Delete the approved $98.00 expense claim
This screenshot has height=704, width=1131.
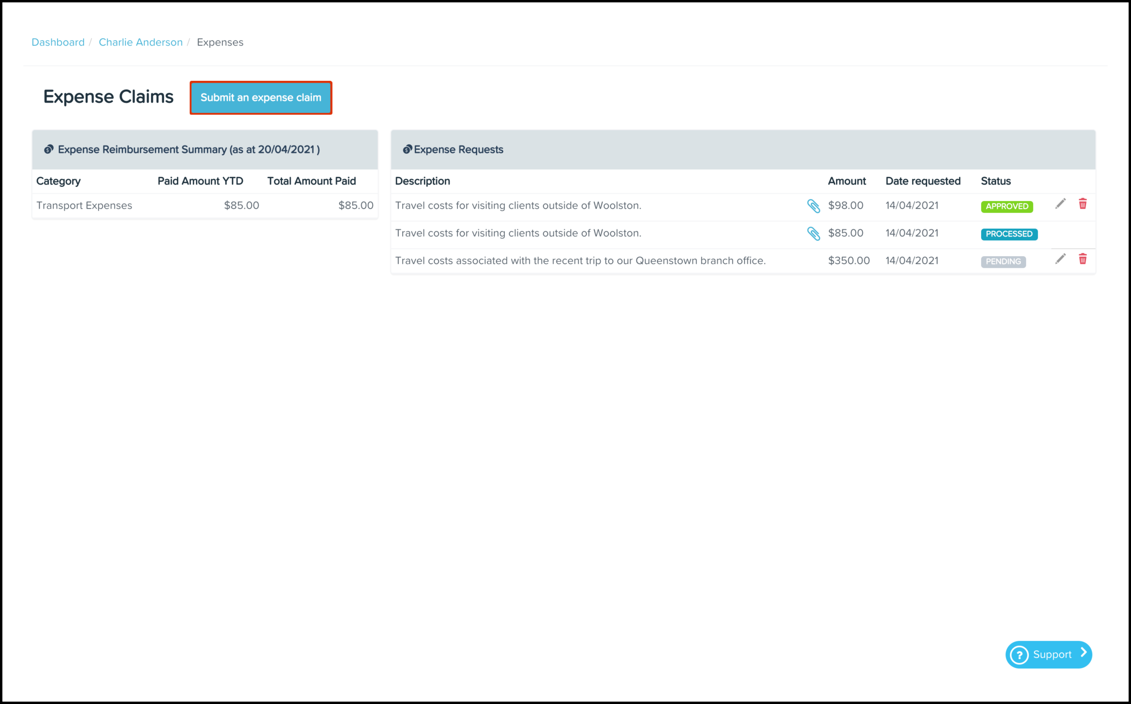tap(1082, 204)
